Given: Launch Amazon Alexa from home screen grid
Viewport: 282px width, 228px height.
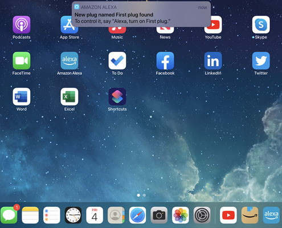Looking at the screenshot, I should 70,60.
